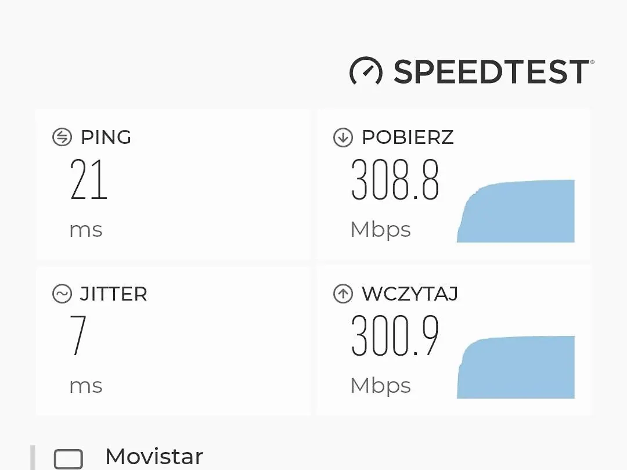Click the upload arrow icon beside WCZYTAJ

[343, 294]
